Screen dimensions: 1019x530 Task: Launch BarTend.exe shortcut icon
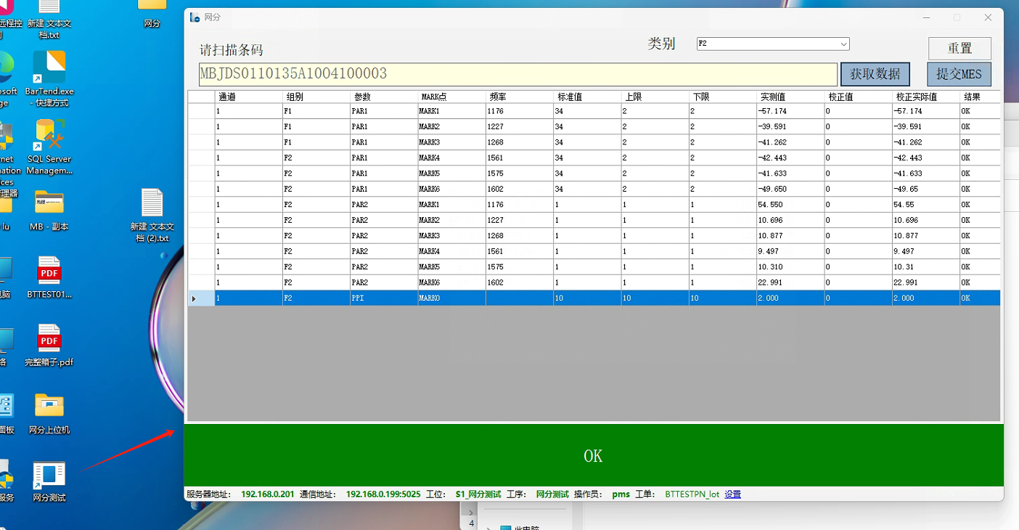tap(49, 70)
